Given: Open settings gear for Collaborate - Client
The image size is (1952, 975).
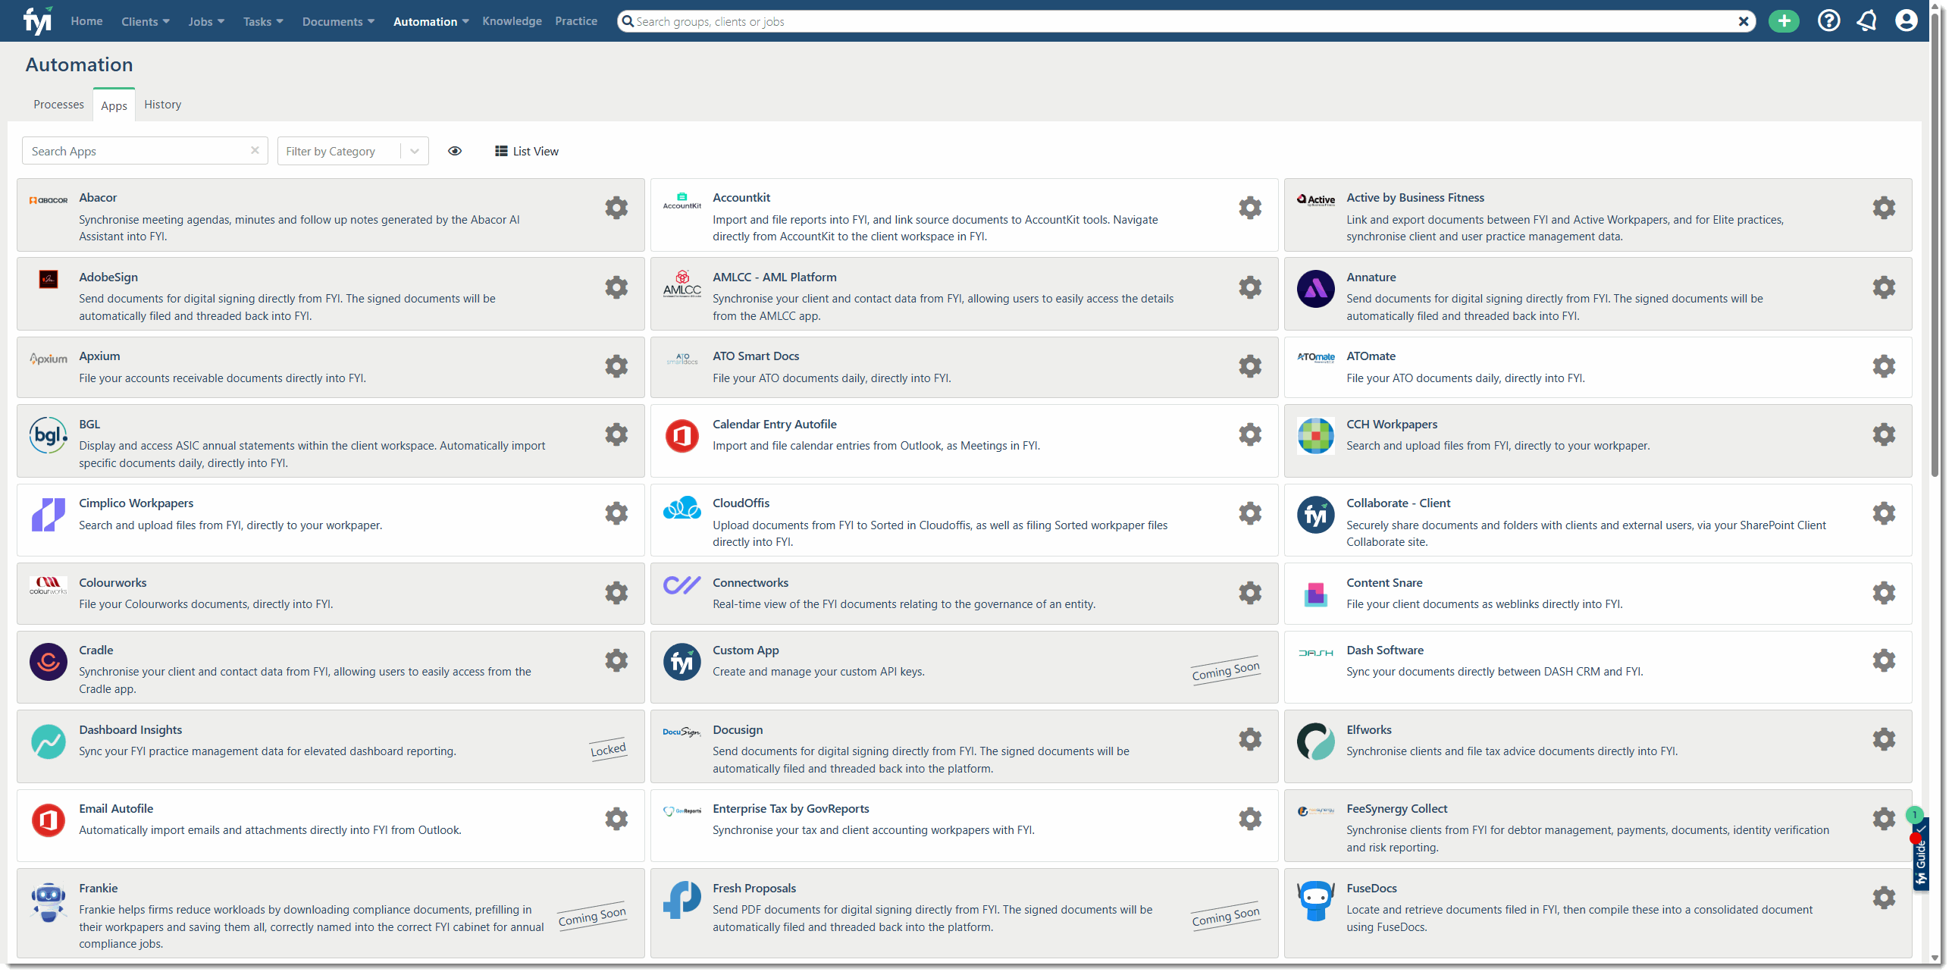Looking at the screenshot, I should tap(1884, 513).
